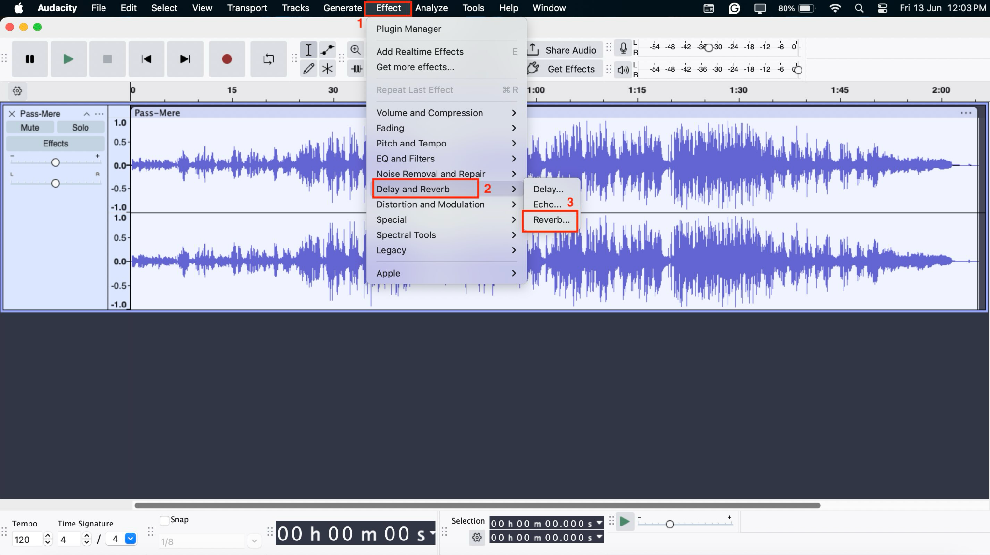Expand the Fading submenu
The image size is (990, 555).
[447, 128]
